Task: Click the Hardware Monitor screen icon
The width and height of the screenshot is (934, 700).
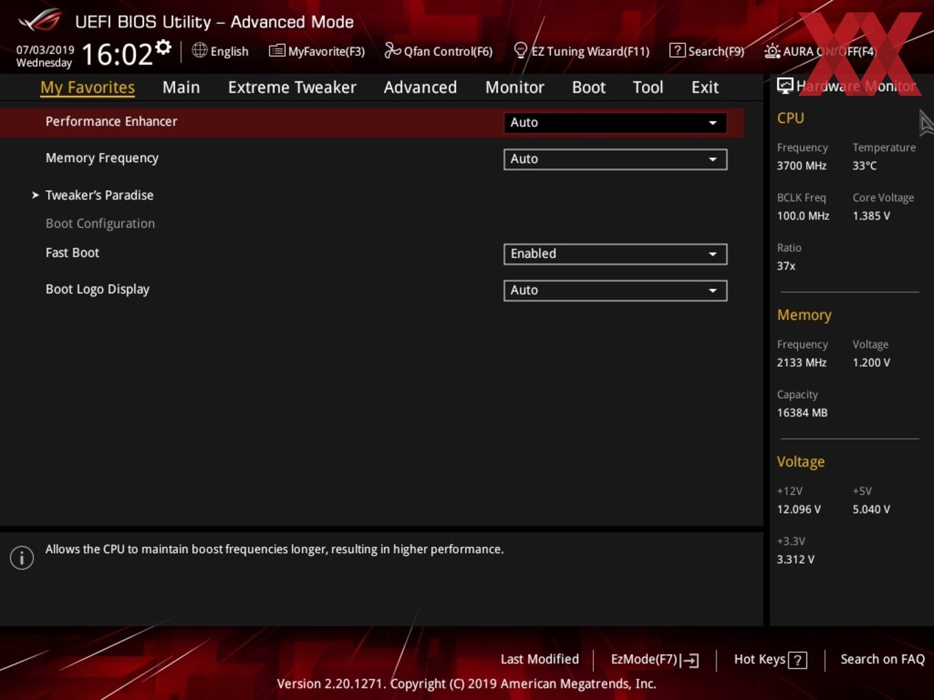Action: 785,86
